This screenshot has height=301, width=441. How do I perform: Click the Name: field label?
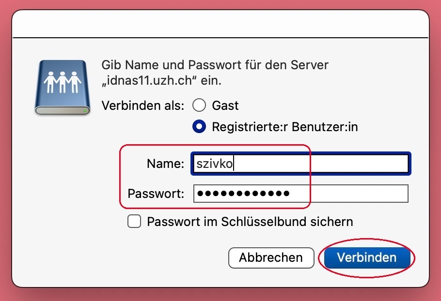[x=165, y=164]
